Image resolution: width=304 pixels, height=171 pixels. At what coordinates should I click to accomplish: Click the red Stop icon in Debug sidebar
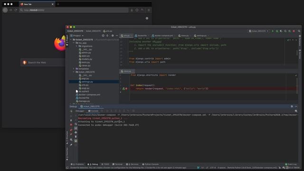point(71,125)
